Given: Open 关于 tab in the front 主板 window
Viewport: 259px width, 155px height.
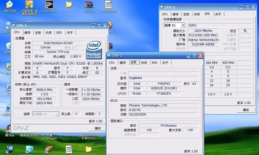Looking at the screenshot, I should tap(165, 63).
